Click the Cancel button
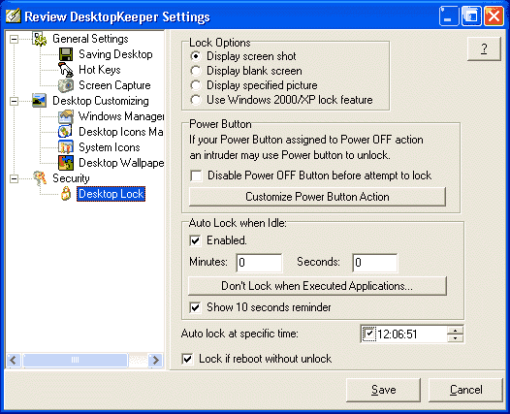The width and height of the screenshot is (510, 414). [x=465, y=390]
